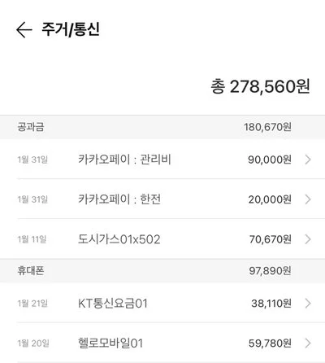Open chevron for 헬로모바일01 entry
This screenshot has width=325, height=363.
point(308,343)
